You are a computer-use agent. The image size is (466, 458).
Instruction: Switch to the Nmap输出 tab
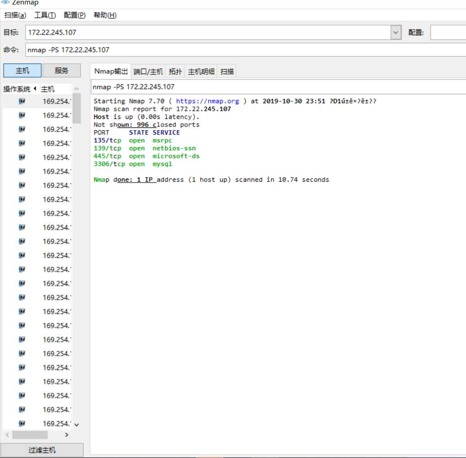pyautogui.click(x=110, y=71)
